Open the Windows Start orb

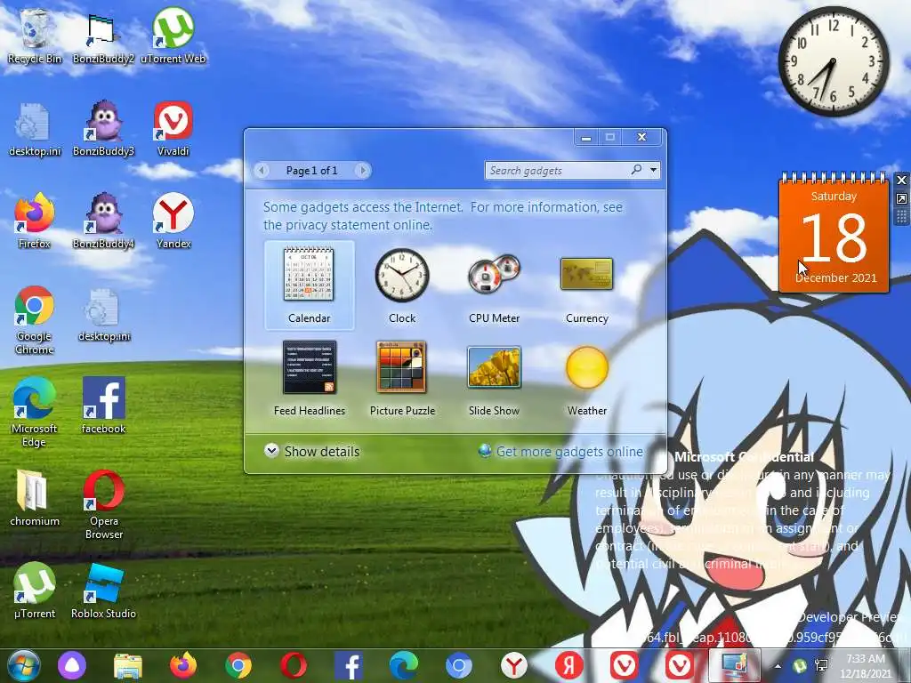(23, 665)
